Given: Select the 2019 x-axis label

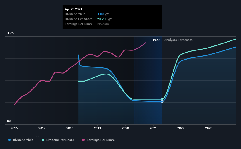Looking at the screenshot, I should pos(97,128).
